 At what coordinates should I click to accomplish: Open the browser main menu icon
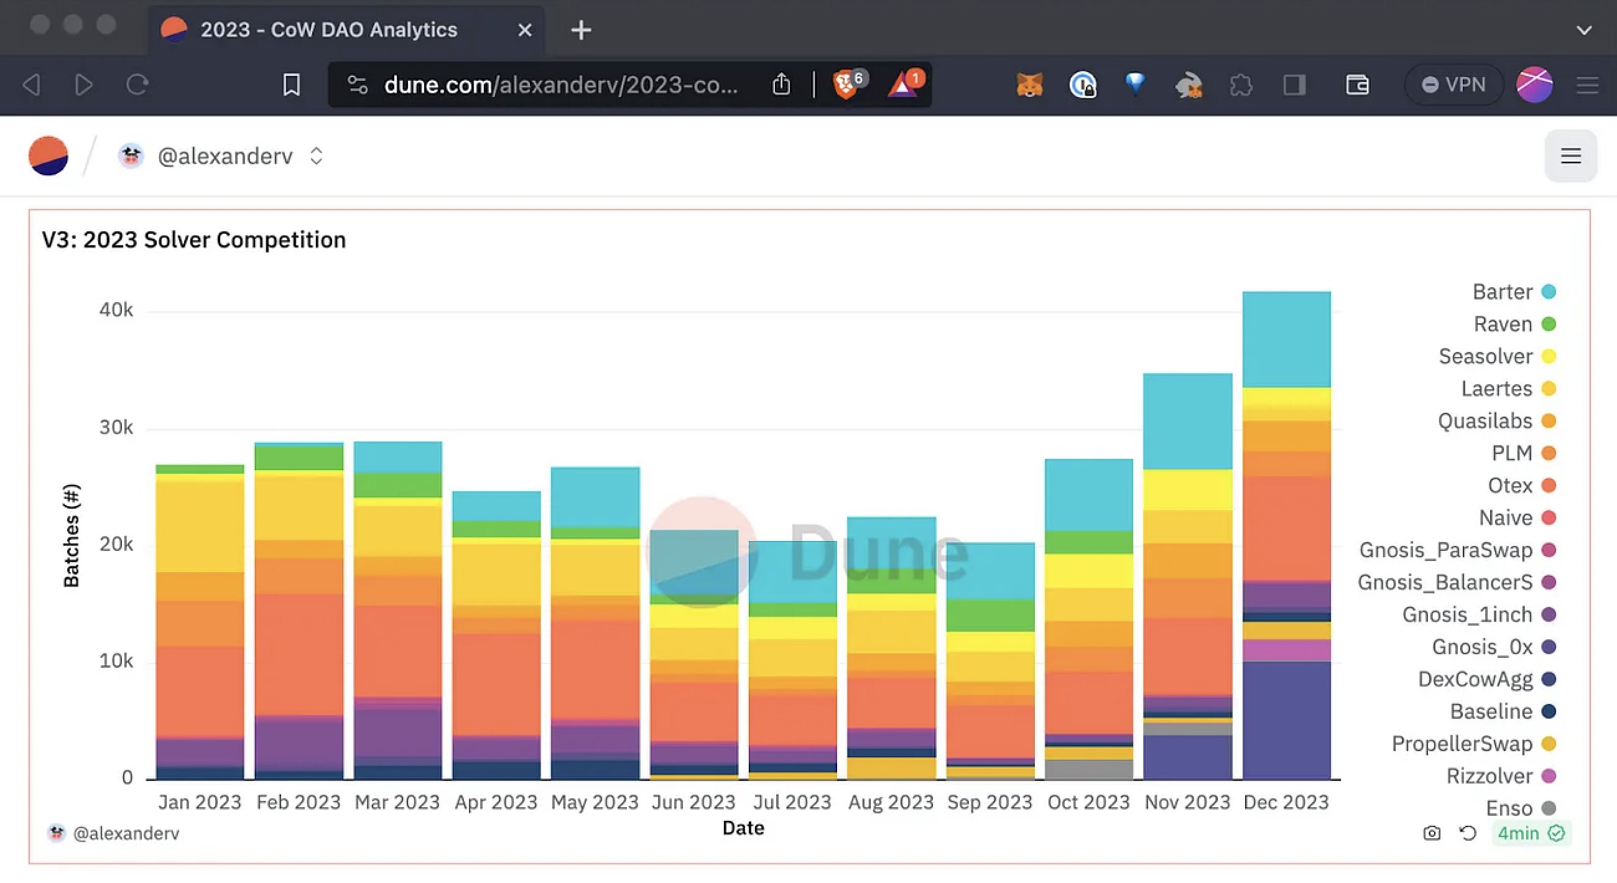1588,85
